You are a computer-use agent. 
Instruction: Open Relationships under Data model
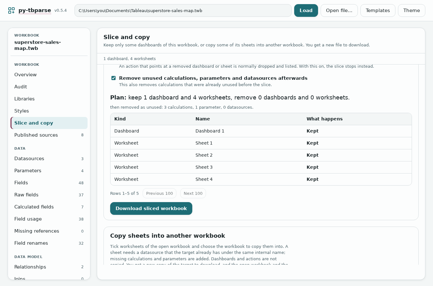coord(49,267)
